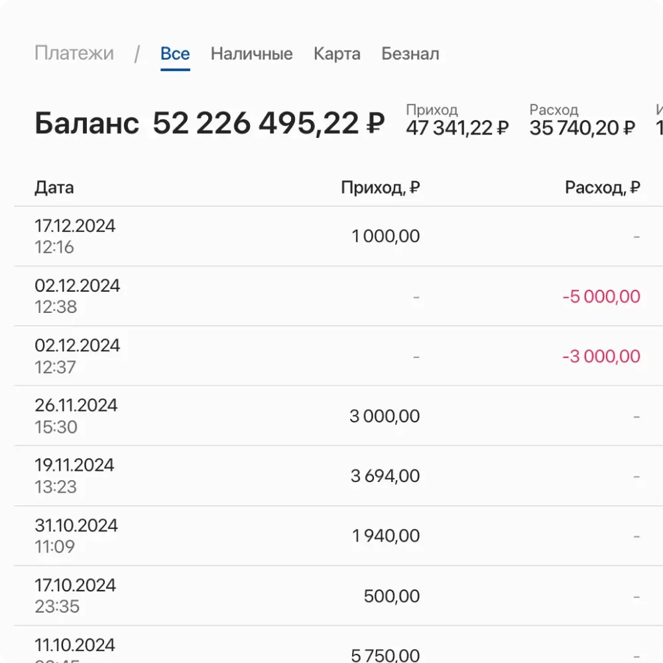Select the Все filter tab
This screenshot has height=663, width=663.
pos(174,54)
